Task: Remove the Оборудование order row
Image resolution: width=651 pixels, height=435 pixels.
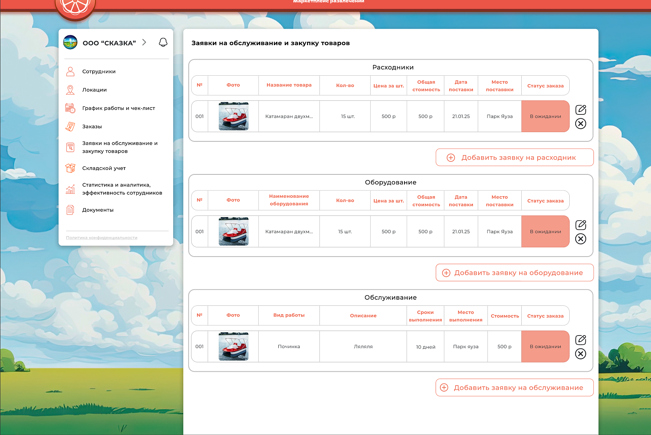Action: pos(581,239)
